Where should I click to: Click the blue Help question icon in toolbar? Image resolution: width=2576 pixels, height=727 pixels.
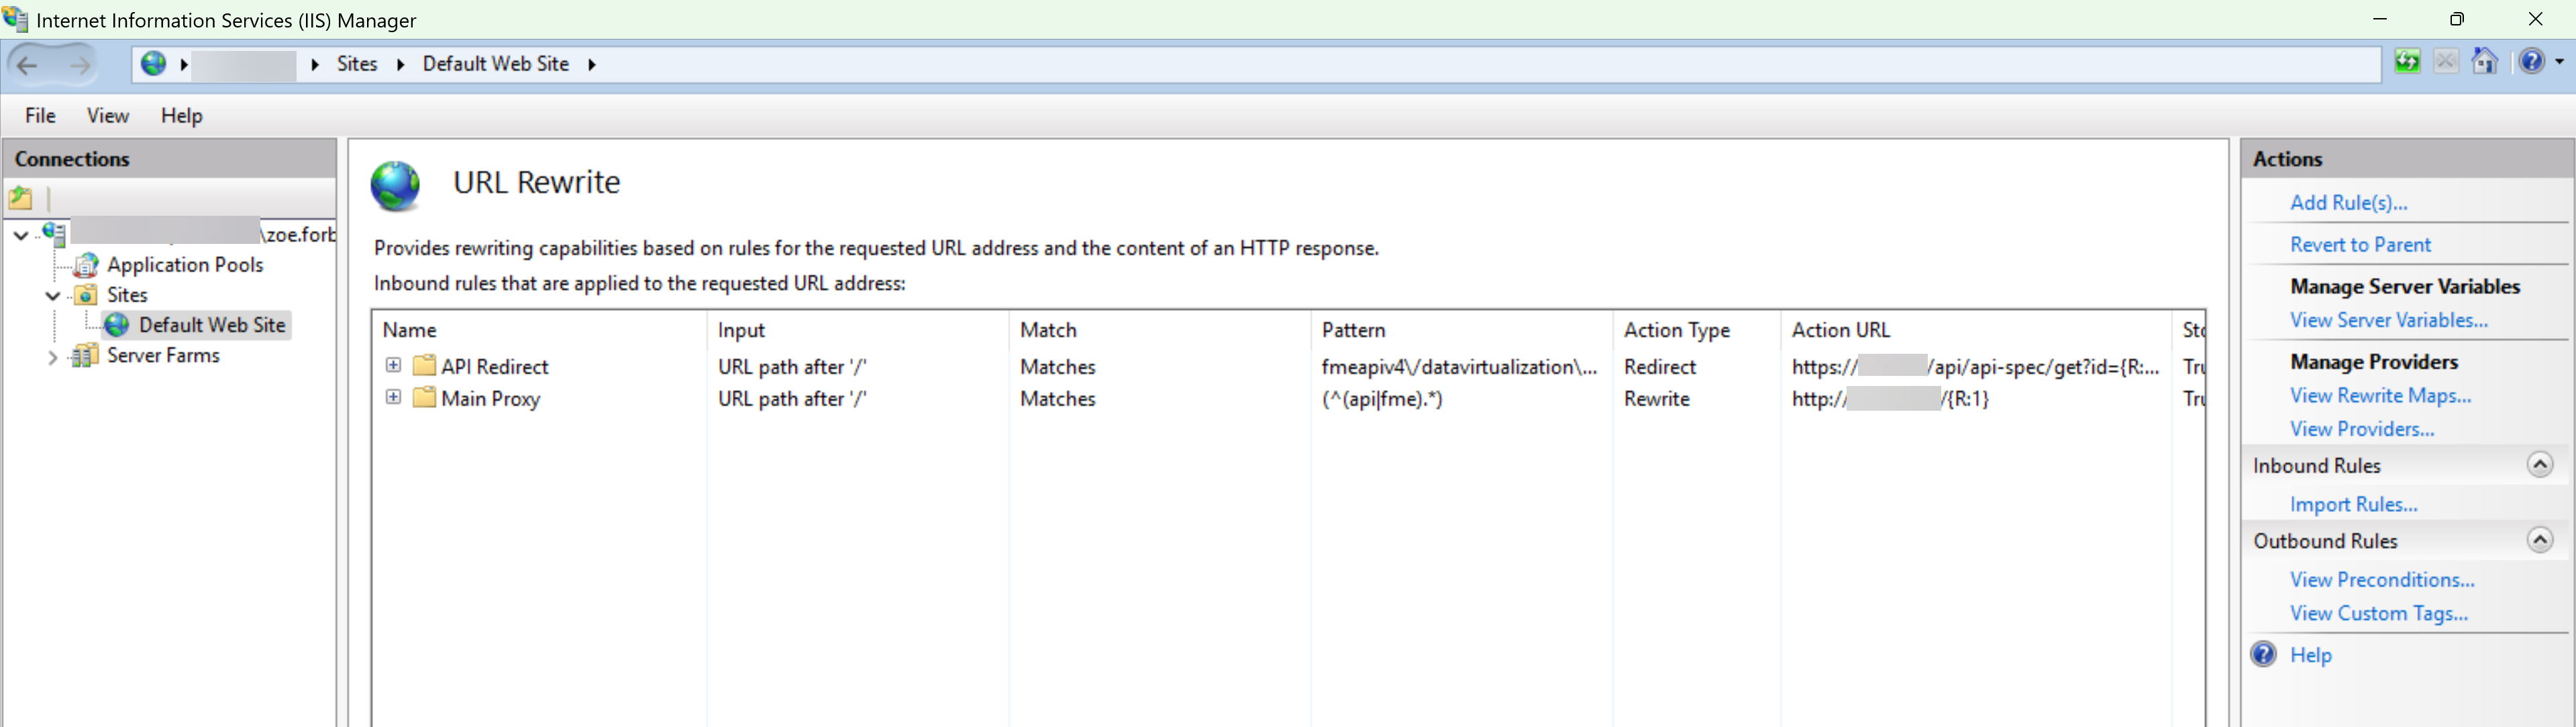2531,62
